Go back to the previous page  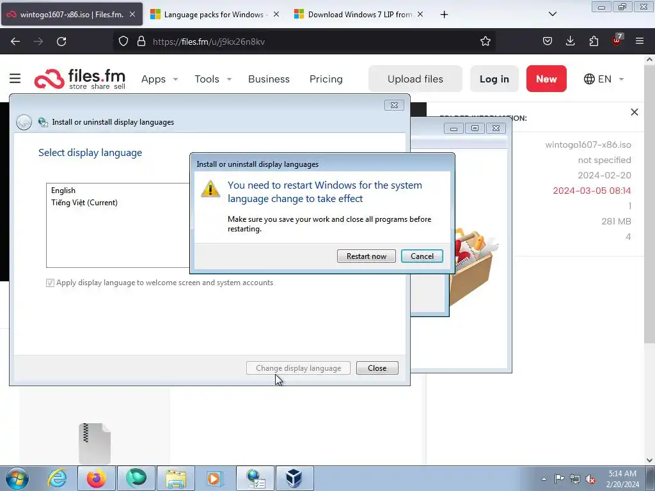coord(15,42)
